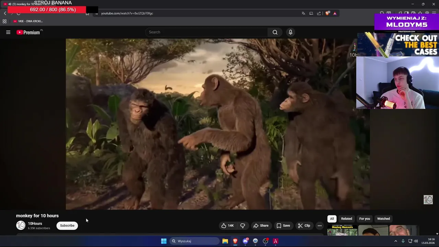The image size is (439, 247).
Task: Open more actions three-dot menu
Action: (320, 225)
